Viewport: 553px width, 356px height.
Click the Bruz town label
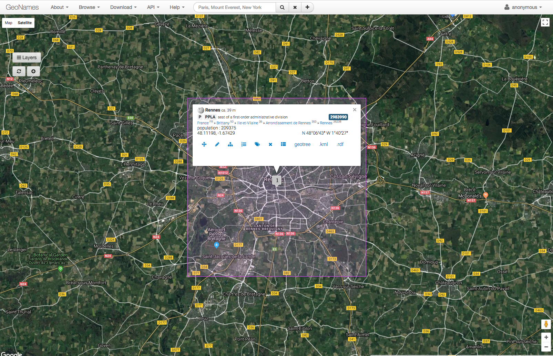204,318
